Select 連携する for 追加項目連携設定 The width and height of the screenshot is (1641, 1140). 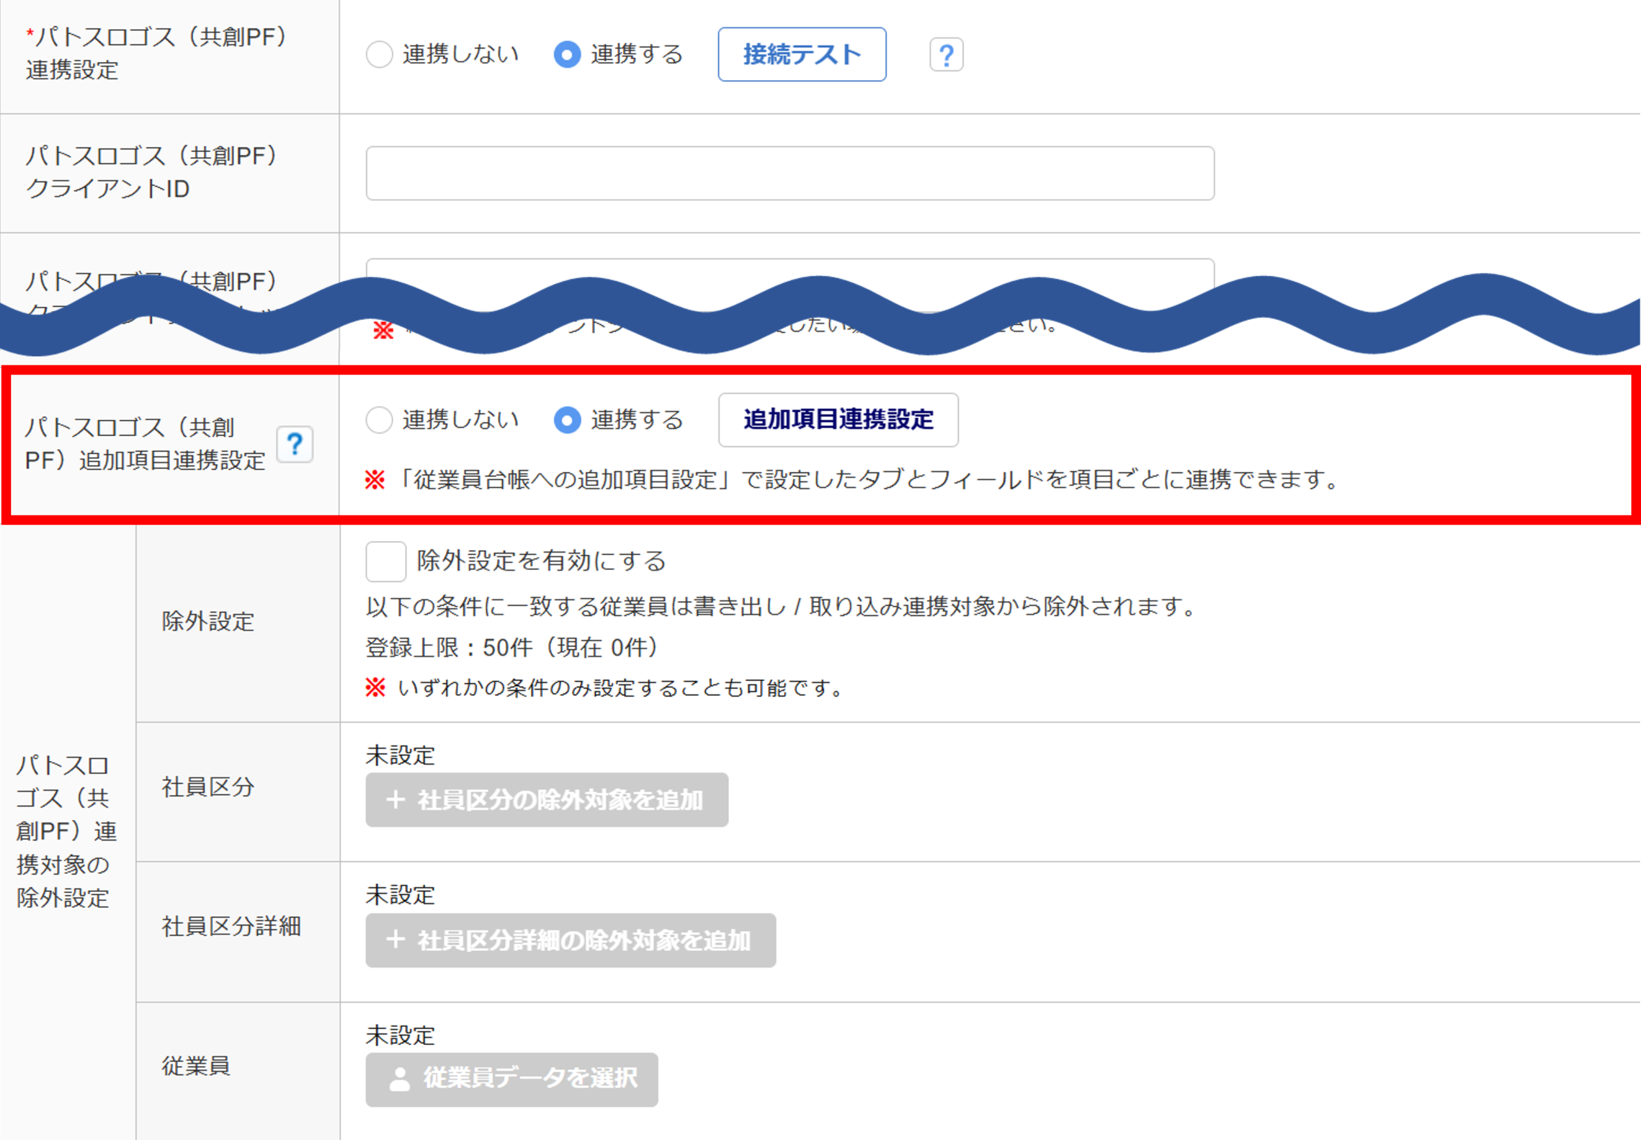click(x=567, y=420)
